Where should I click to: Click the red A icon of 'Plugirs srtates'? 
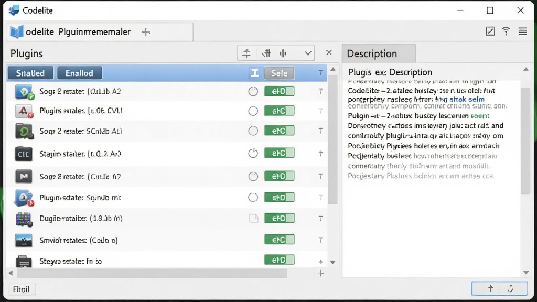(x=24, y=111)
